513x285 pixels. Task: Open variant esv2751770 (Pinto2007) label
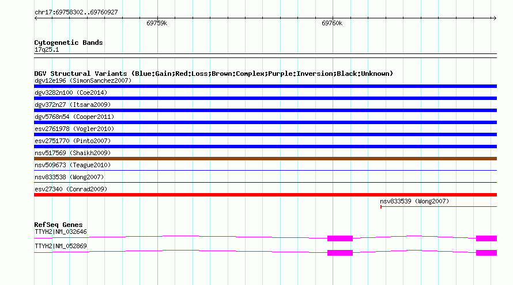tap(73, 141)
